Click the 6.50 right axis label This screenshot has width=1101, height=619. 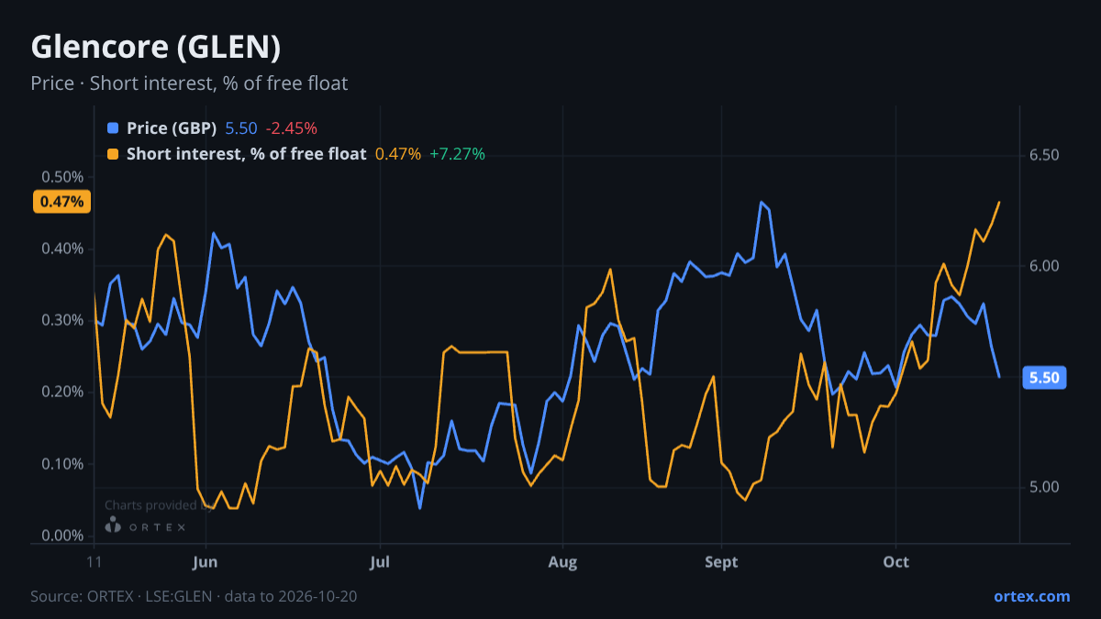[1044, 155]
